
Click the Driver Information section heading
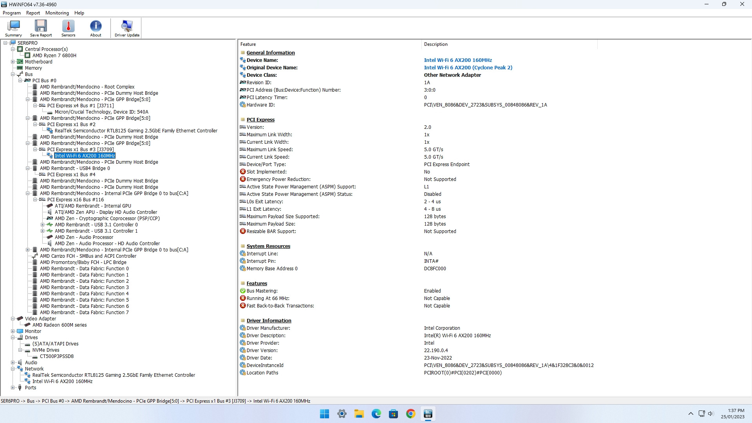pyautogui.click(x=269, y=321)
